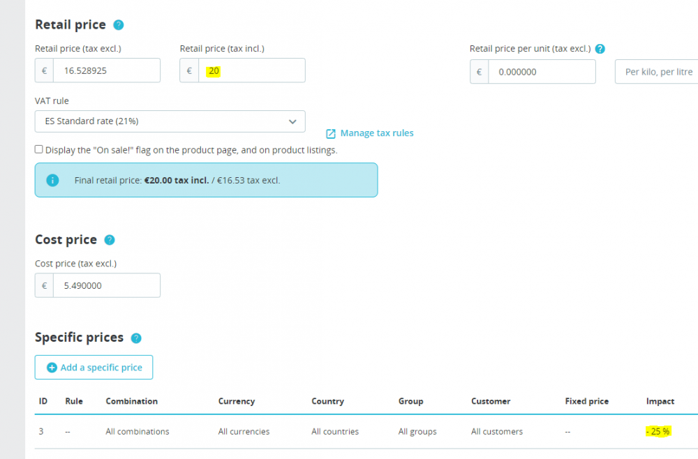The height and width of the screenshot is (459, 698).
Task: Click the Cost price help icon
Action: pos(110,240)
